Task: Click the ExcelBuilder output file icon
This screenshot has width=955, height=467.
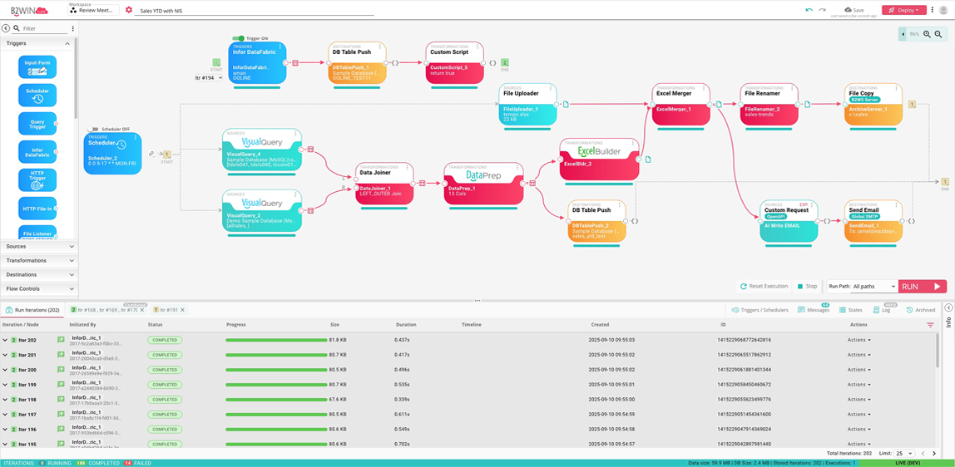Action: [648, 160]
